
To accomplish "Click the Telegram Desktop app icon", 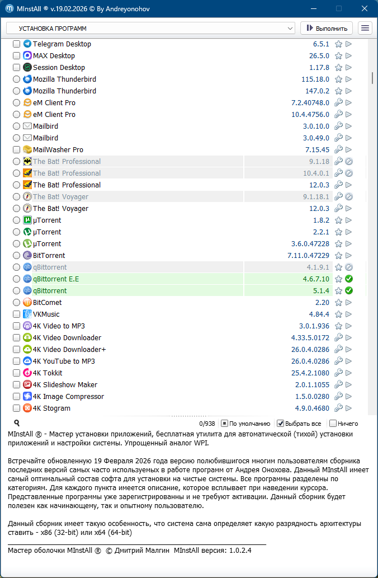I will tap(27, 44).
